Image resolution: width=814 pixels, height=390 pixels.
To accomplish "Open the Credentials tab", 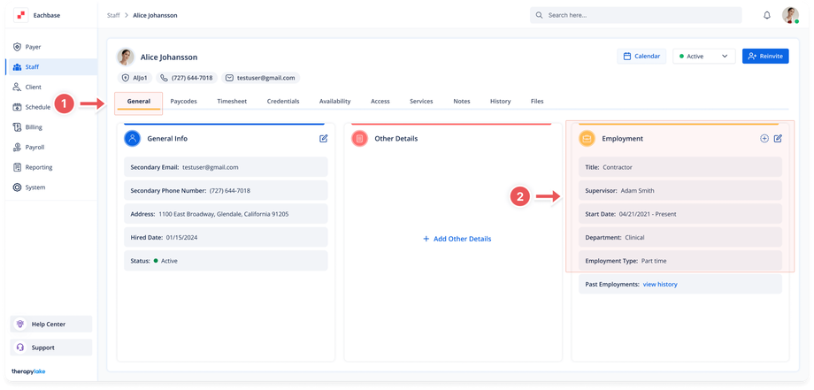I will pyautogui.click(x=283, y=102).
